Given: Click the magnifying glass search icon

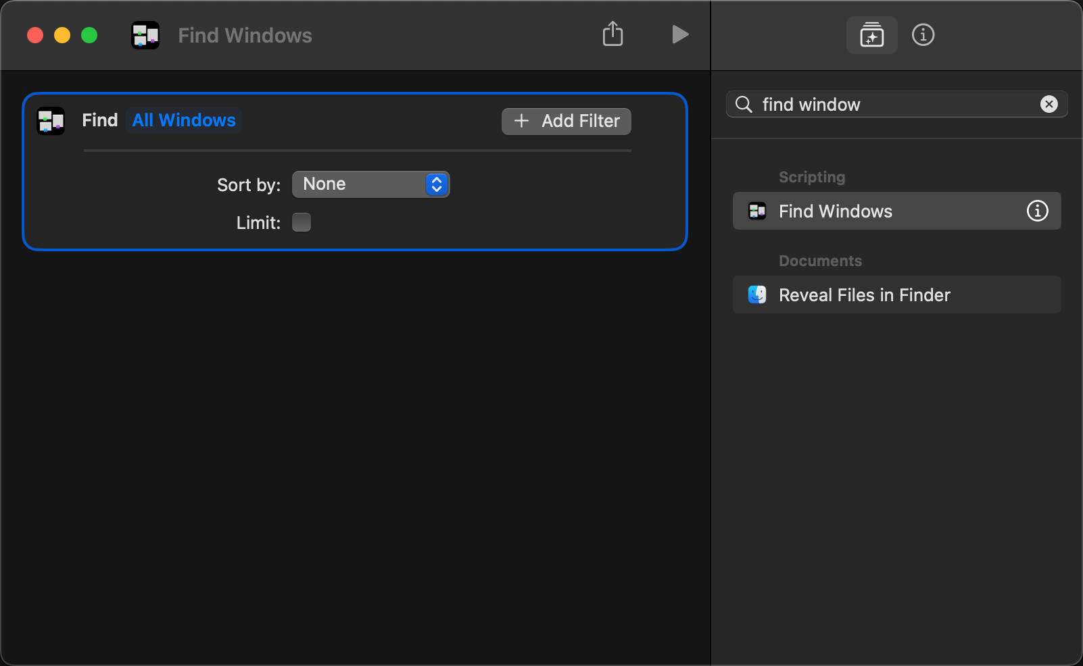Looking at the screenshot, I should (x=744, y=104).
